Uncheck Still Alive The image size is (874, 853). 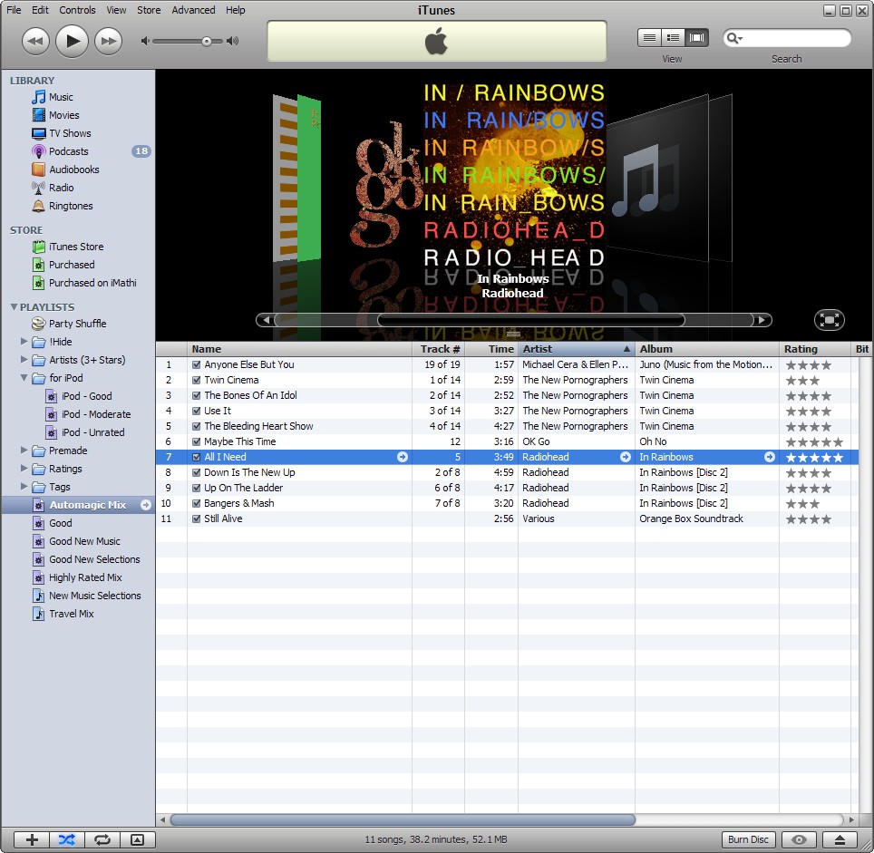click(x=196, y=519)
